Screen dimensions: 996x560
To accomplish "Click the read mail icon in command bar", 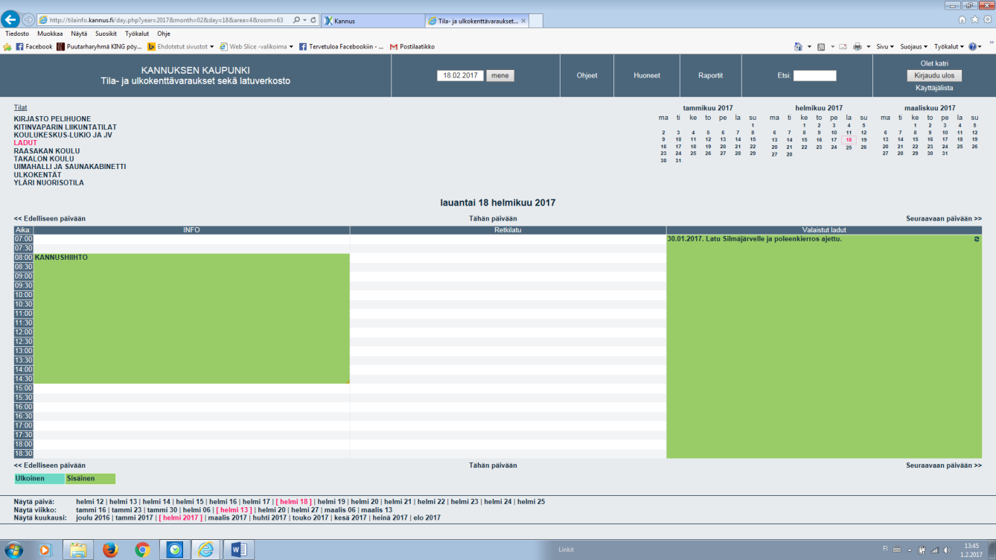I will click(843, 46).
